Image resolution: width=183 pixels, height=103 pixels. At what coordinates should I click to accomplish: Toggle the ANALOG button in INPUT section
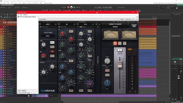pos(52,42)
